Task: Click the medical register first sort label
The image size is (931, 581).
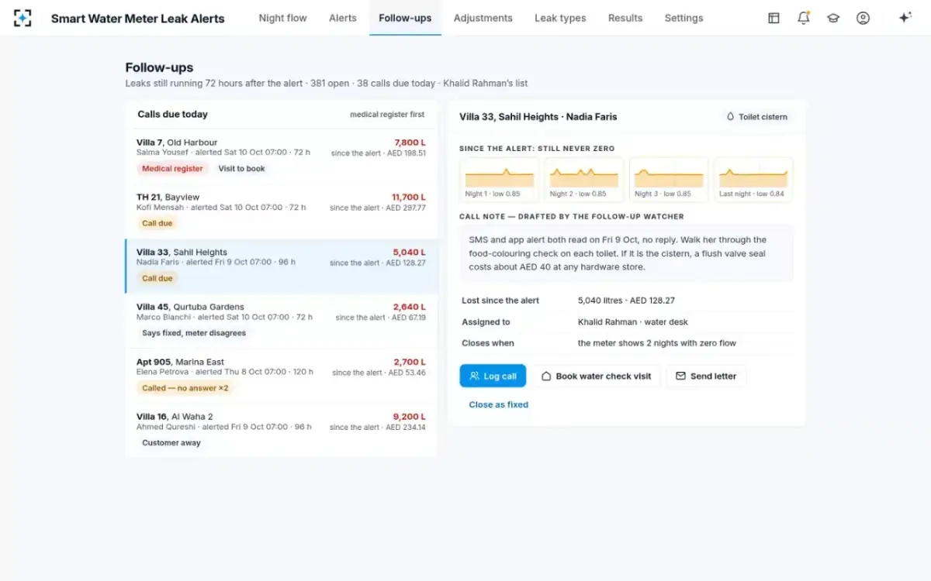Action: pos(387,115)
